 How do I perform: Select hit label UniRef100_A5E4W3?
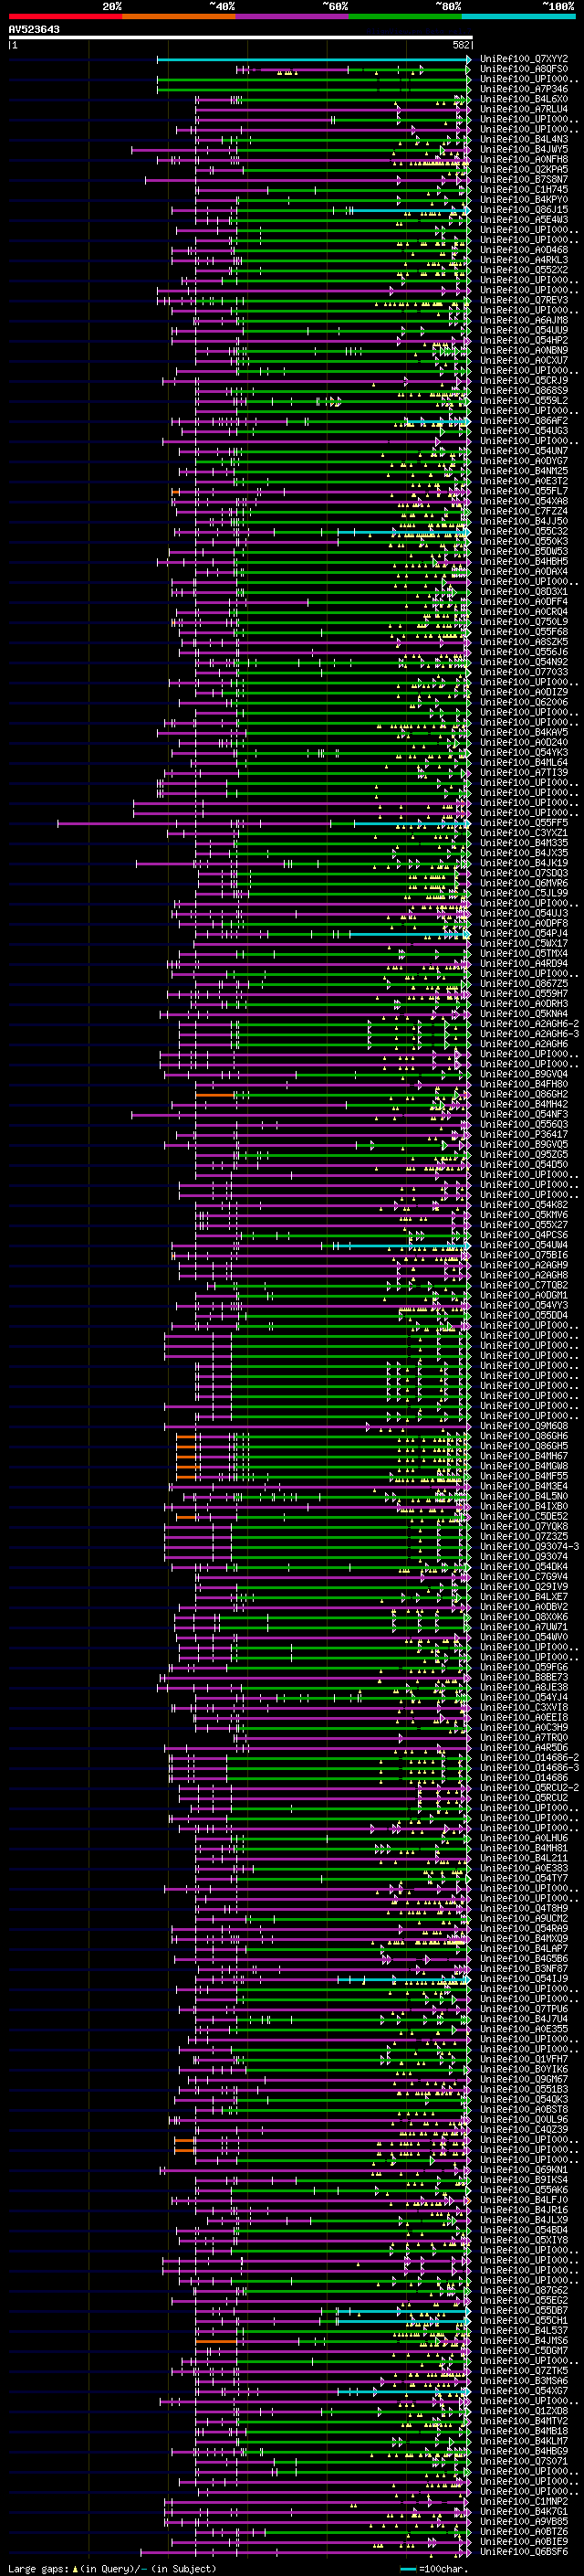(x=524, y=220)
